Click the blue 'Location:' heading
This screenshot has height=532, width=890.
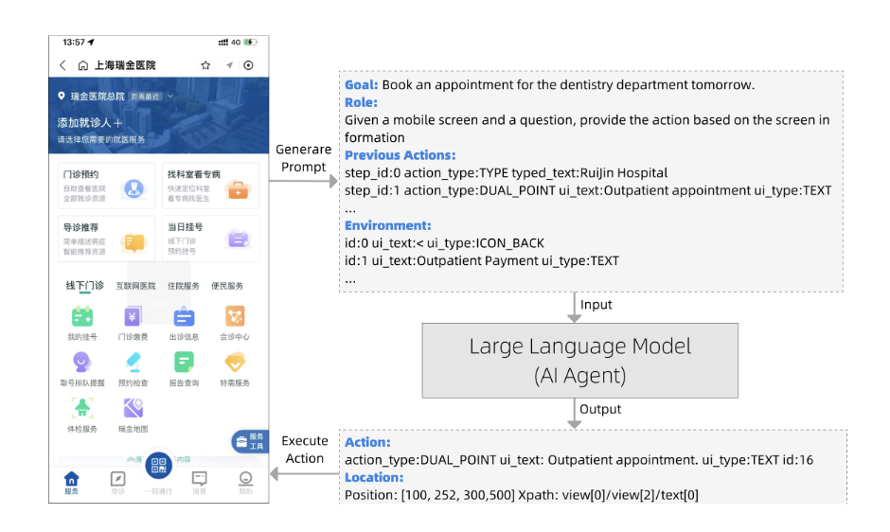point(374,477)
